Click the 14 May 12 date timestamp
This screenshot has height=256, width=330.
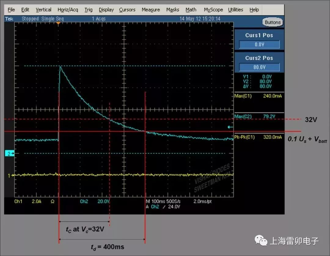(x=200, y=19)
